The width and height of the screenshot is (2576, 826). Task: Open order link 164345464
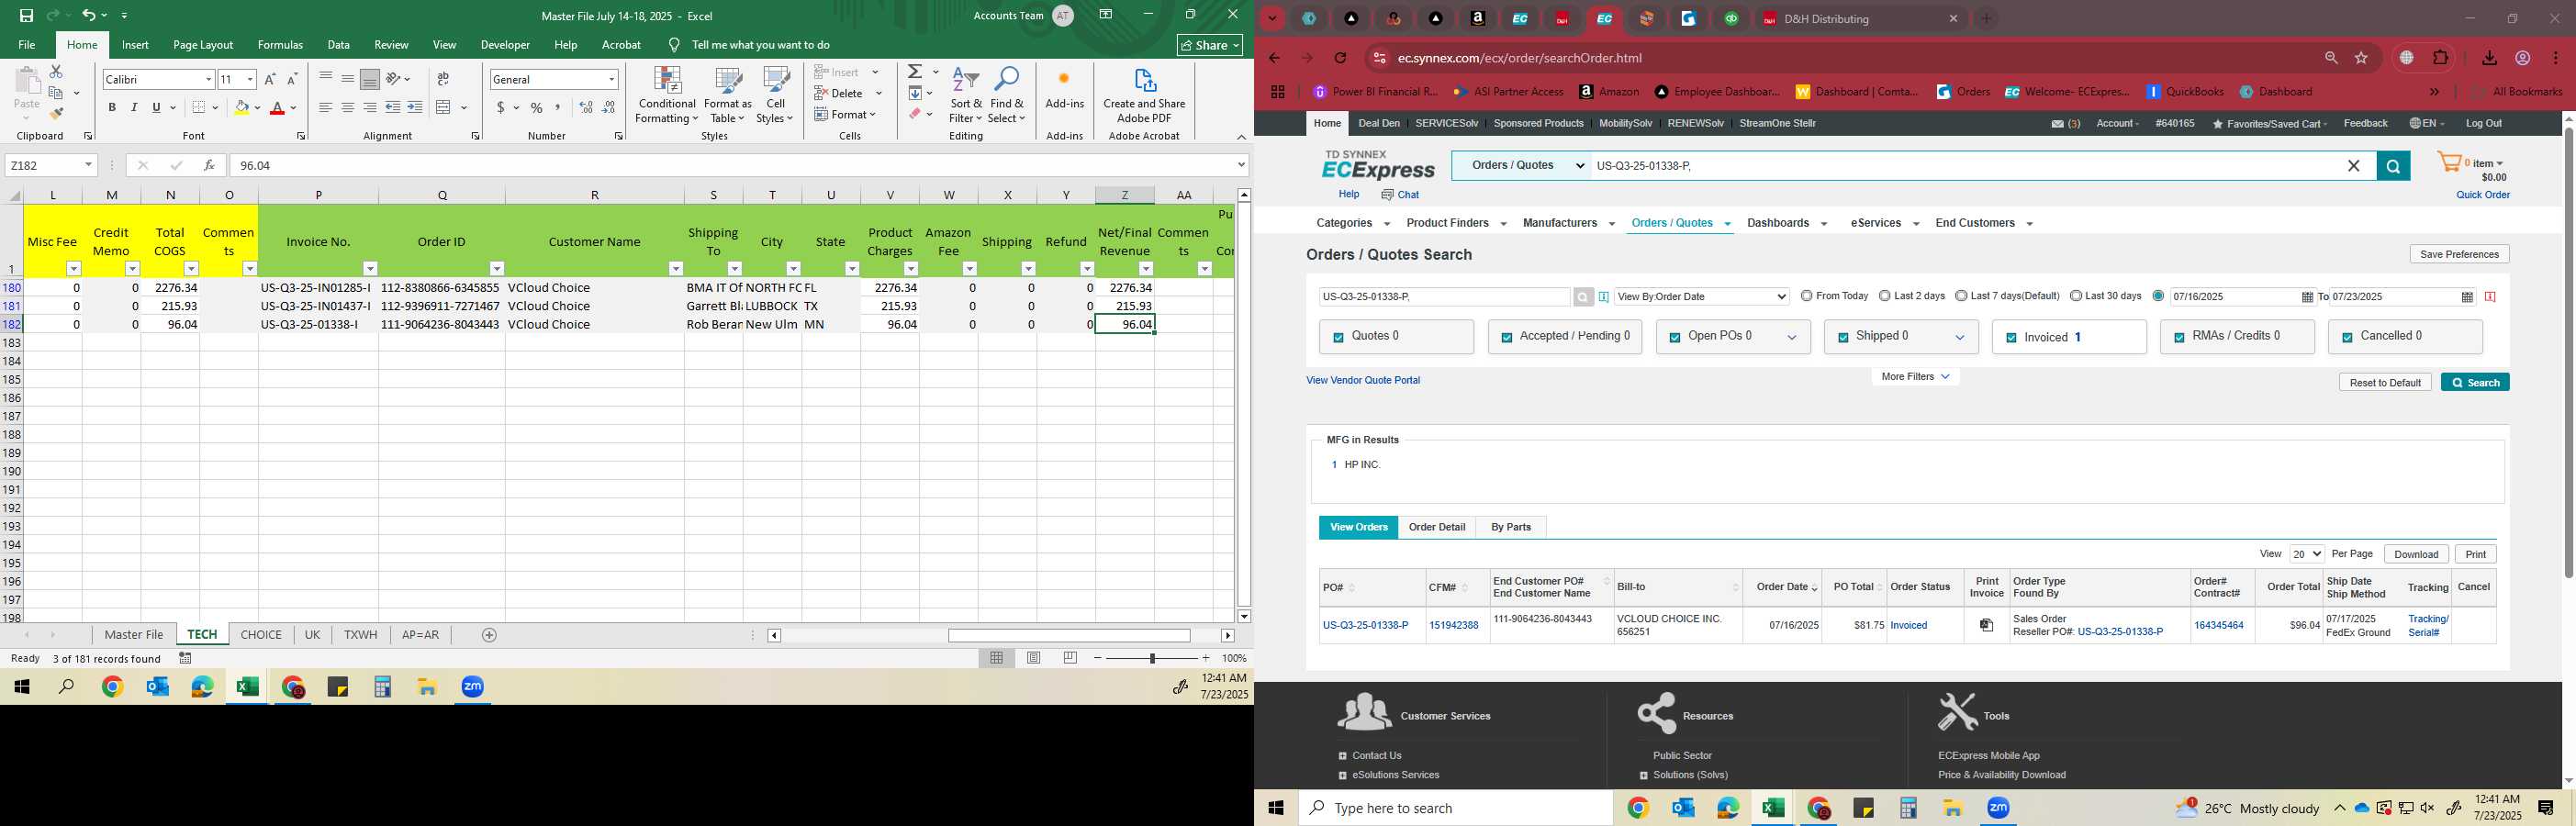coord(2218,625)
